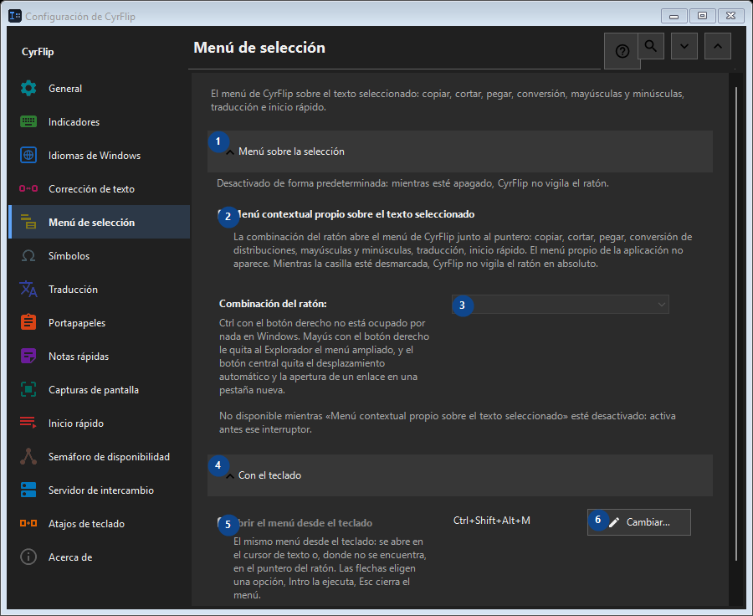Open the Símbolos omega icon
753x616 pixels.
point(28,255)
